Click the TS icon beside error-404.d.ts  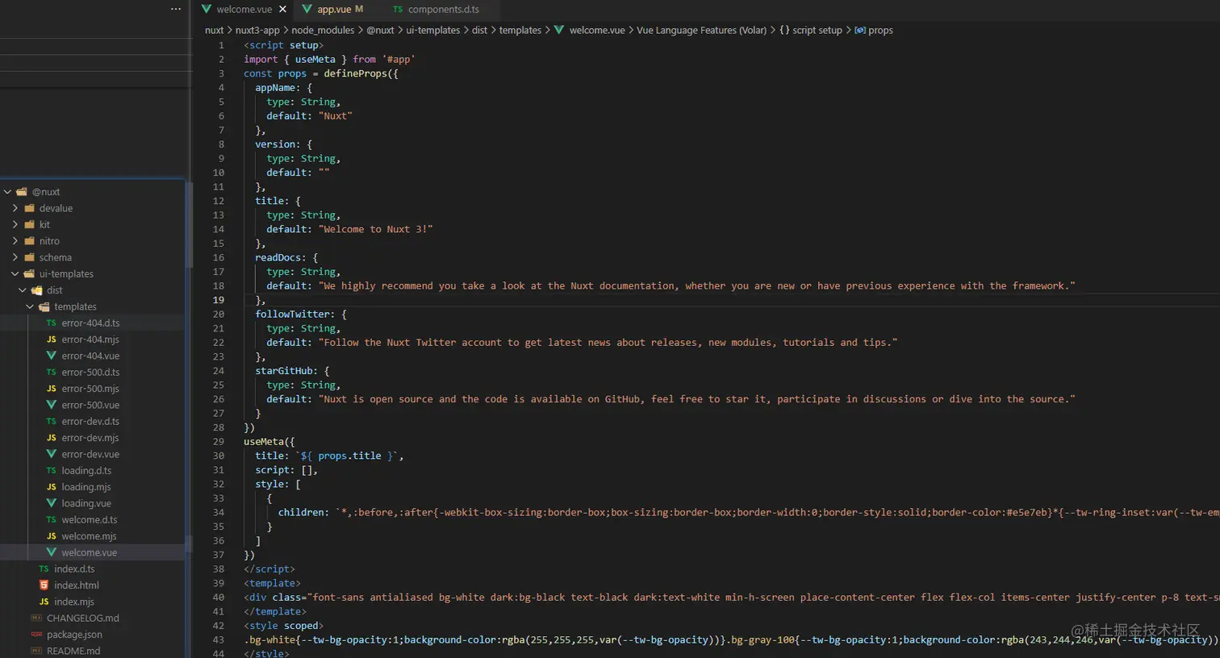click(x=52, y=323)
